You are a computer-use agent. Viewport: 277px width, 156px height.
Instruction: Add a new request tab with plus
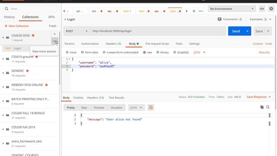coord(194,11)
